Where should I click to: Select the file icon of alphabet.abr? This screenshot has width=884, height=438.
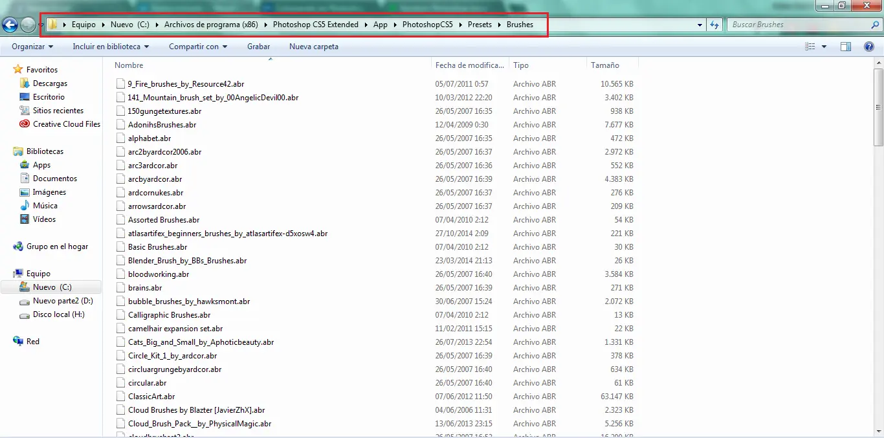120,138
